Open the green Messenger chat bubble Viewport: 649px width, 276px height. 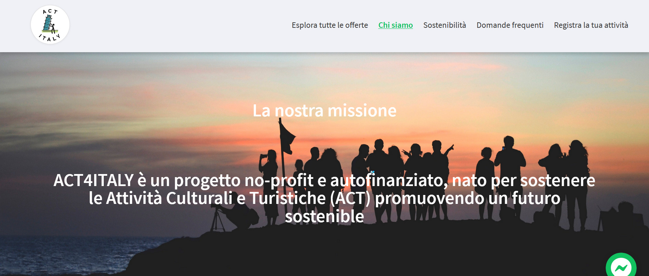[x=621, y=266]
